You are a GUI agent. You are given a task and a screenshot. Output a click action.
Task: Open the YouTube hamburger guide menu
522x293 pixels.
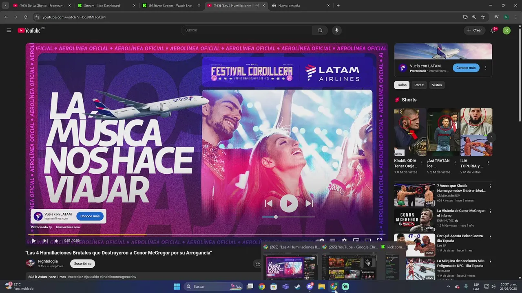[x=9, y=30]
